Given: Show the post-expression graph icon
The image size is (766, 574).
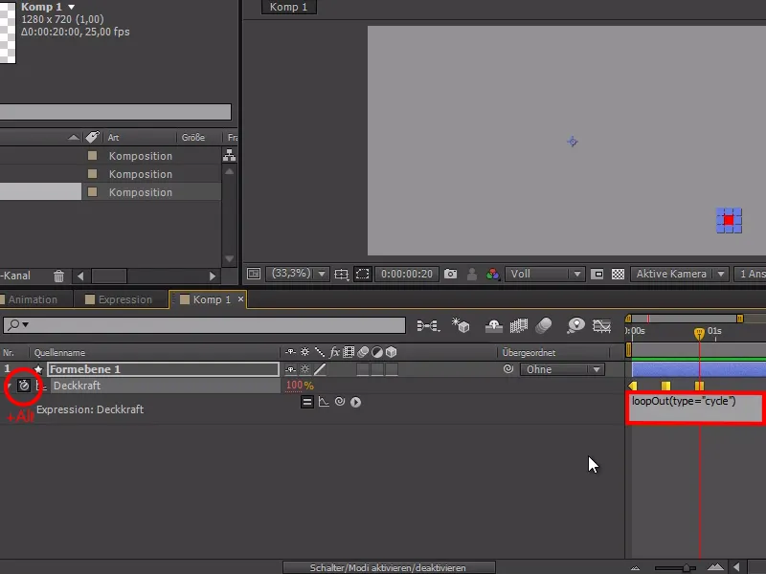Looking at the screenshot, I should tap(322, 402).
